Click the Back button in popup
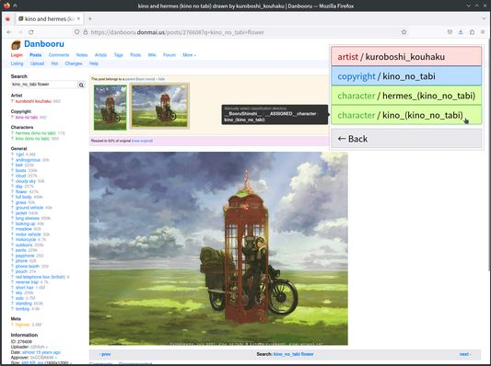Viewport: 491px width, 366px height. click(x=406, y=139)
